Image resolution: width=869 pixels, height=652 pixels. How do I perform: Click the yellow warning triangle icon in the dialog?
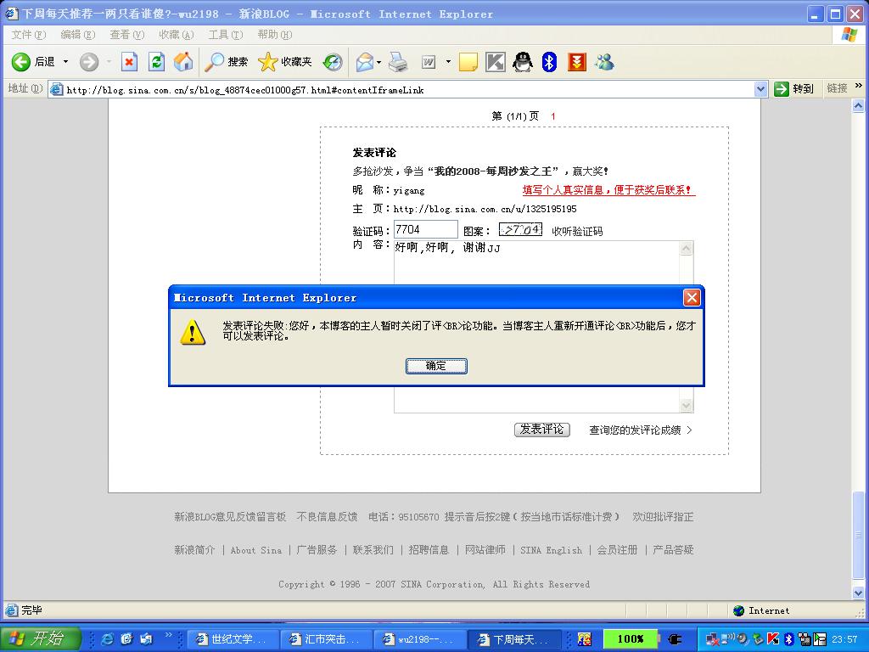click(193, 332)
